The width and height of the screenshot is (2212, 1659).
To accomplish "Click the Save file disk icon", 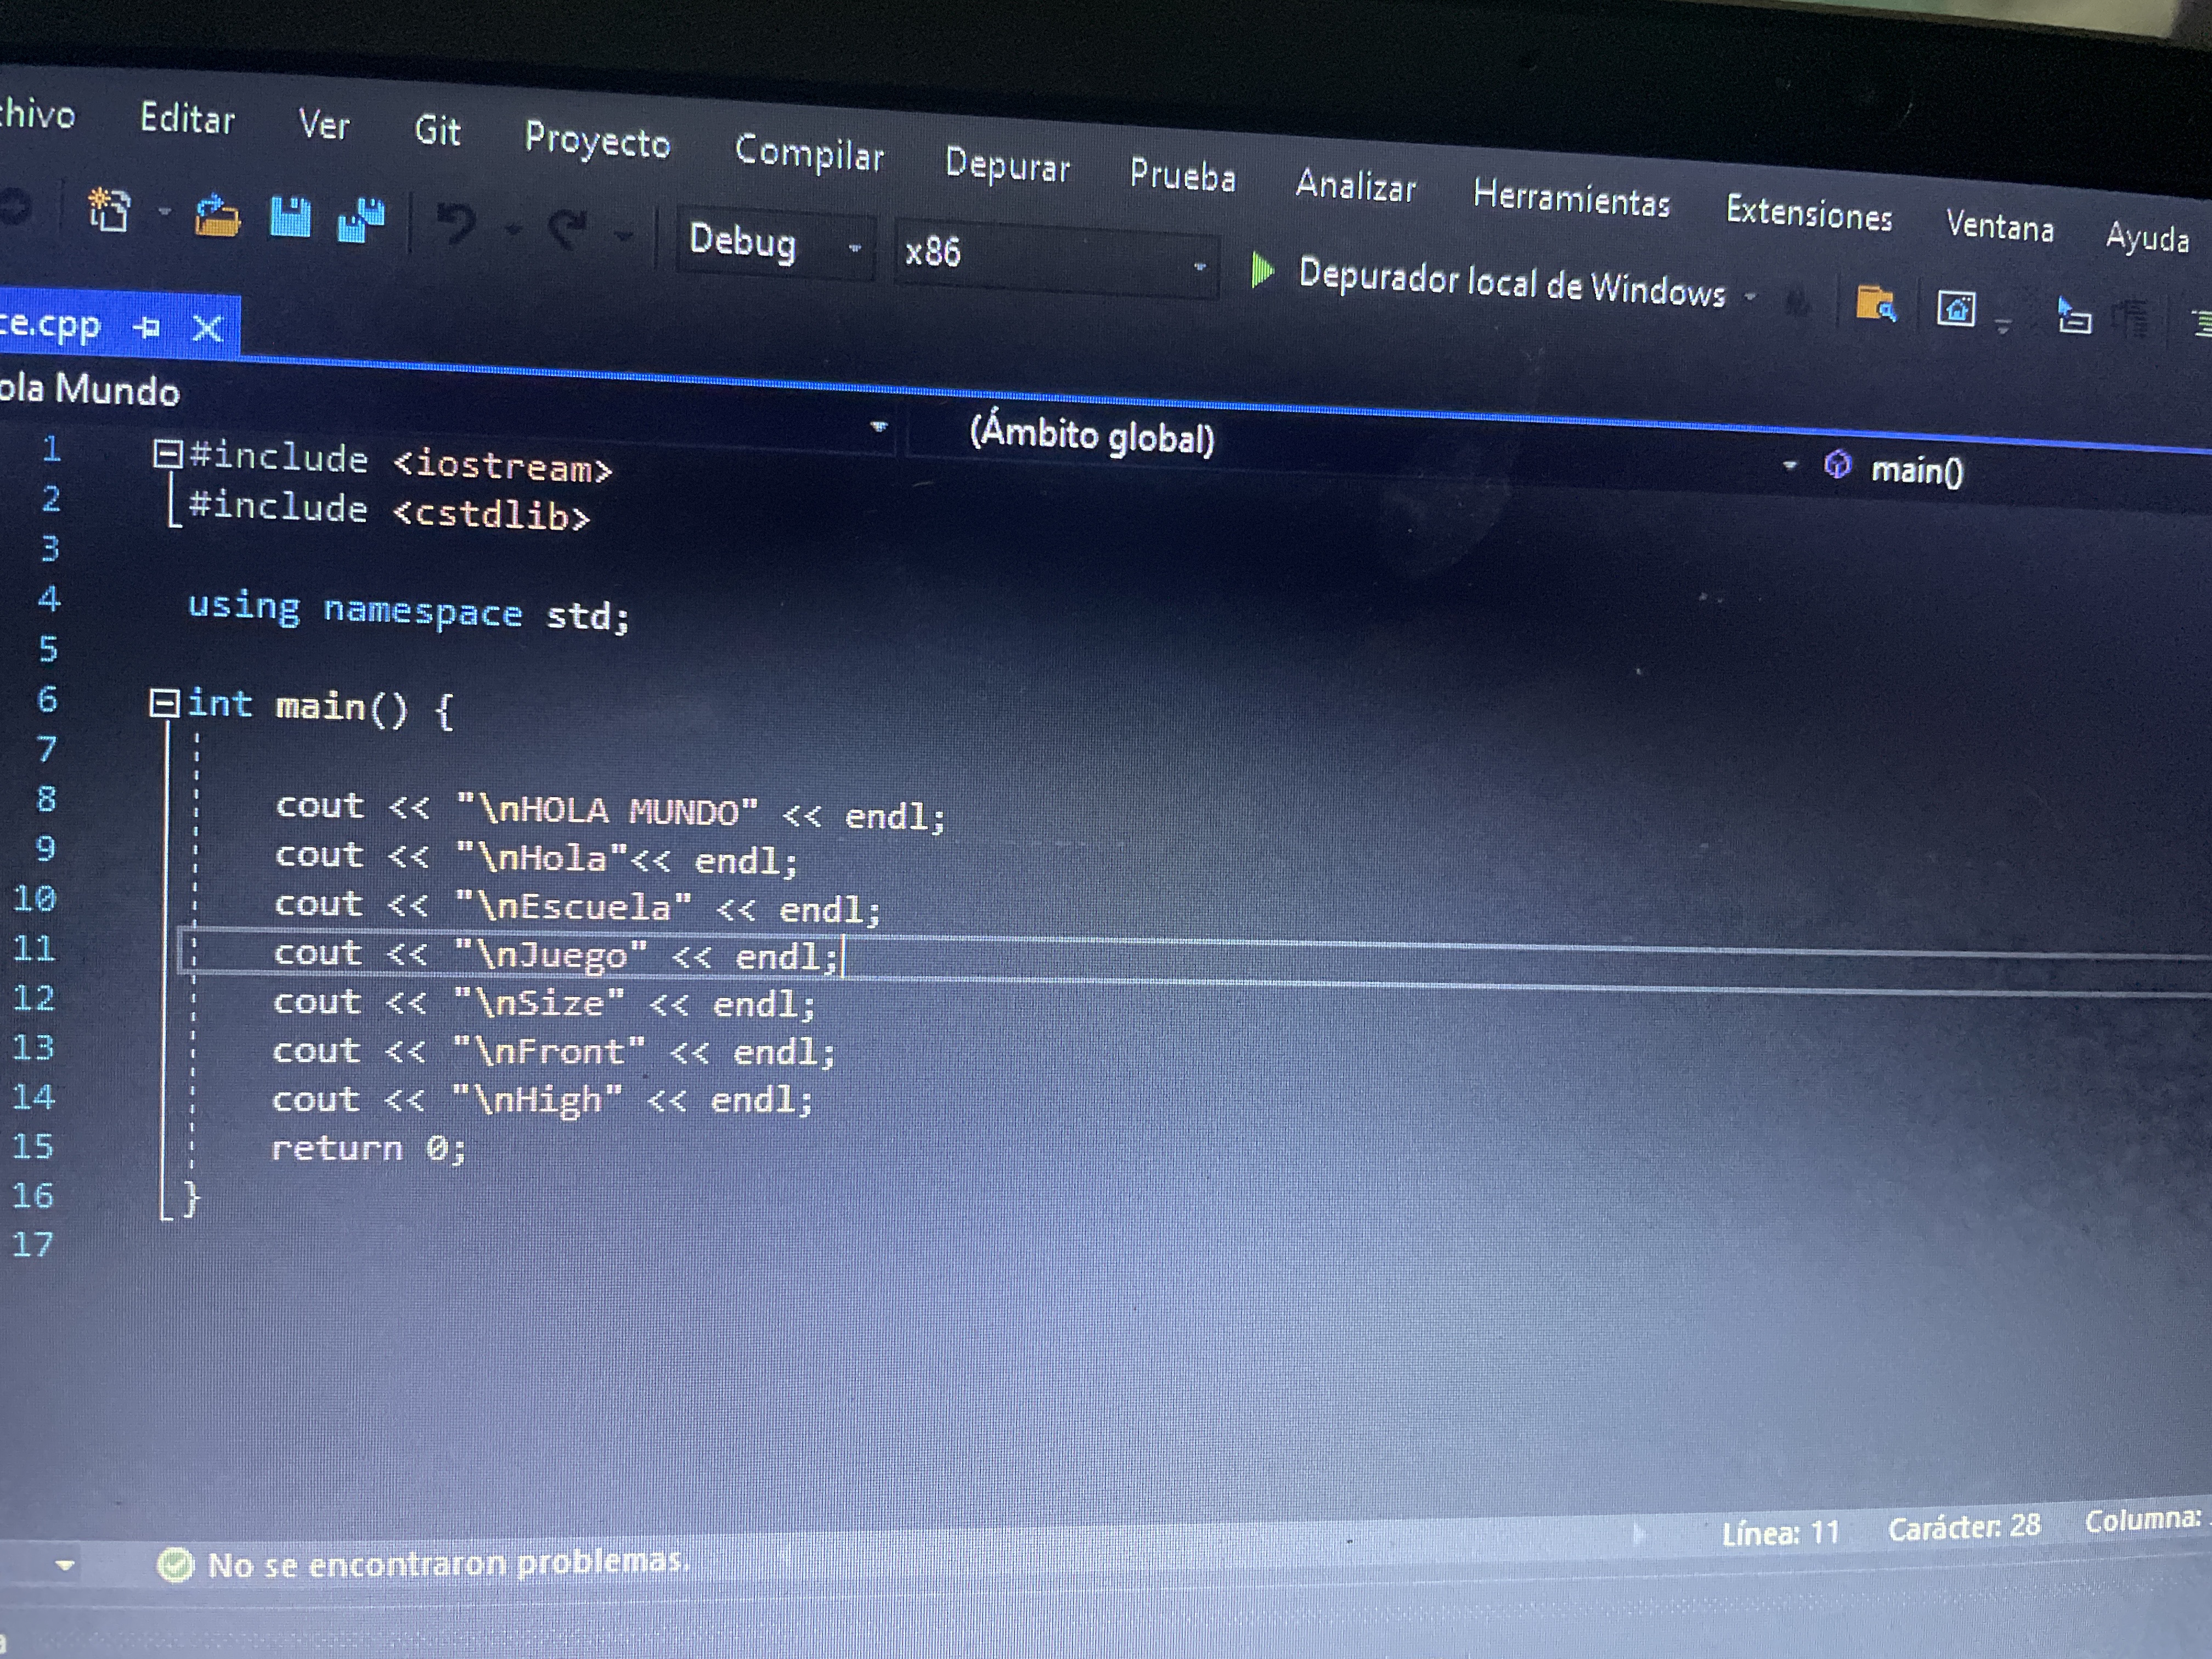I will pyautogui.click(x=291, y=218).
